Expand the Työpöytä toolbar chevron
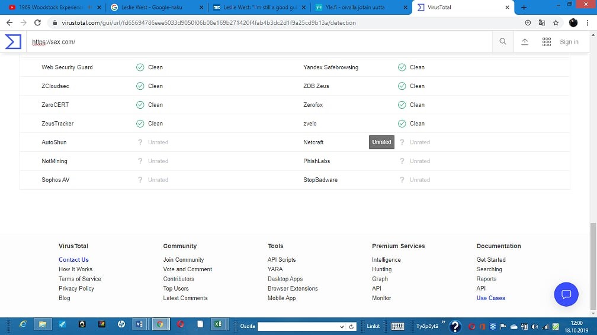Viewport: 597px width, 335px height. point(443,323)
